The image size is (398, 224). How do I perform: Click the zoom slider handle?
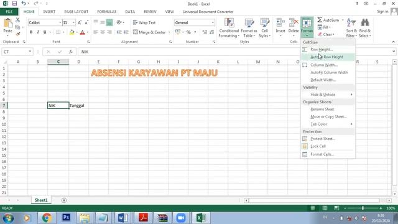tap(363, 208)
